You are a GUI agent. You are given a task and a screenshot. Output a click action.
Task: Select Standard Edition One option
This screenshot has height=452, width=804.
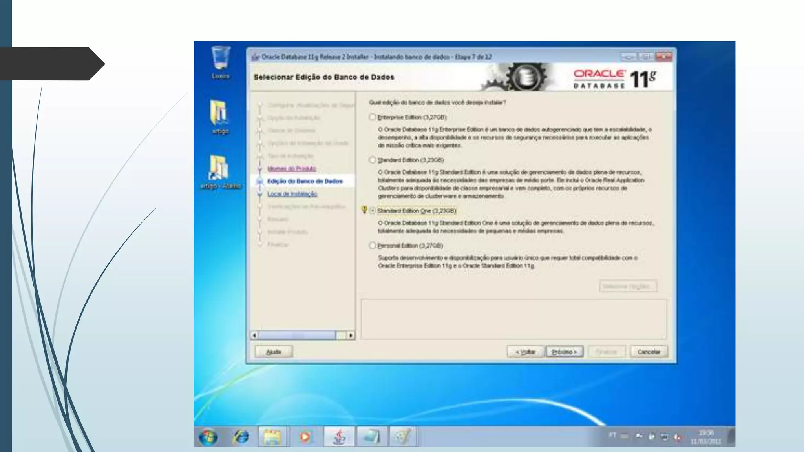(373, 211)
